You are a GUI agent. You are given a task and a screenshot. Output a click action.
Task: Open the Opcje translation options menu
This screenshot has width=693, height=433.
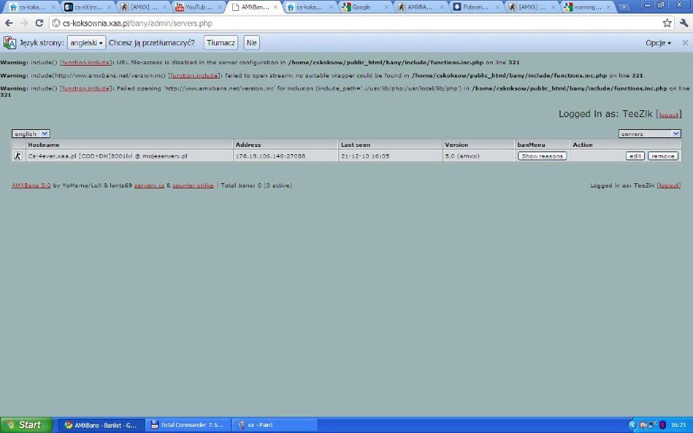pyautogui.click(x=658, y=43)
